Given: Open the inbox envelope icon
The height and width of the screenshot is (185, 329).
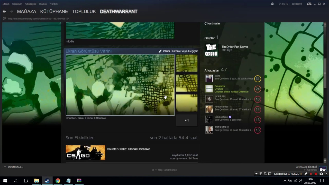Looking at the screenshot, I should point(272,4).
